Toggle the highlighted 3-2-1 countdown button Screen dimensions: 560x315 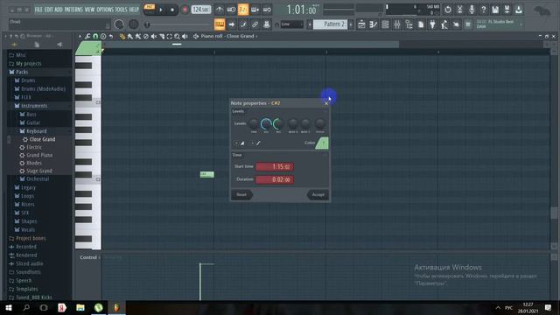point(243,10)
